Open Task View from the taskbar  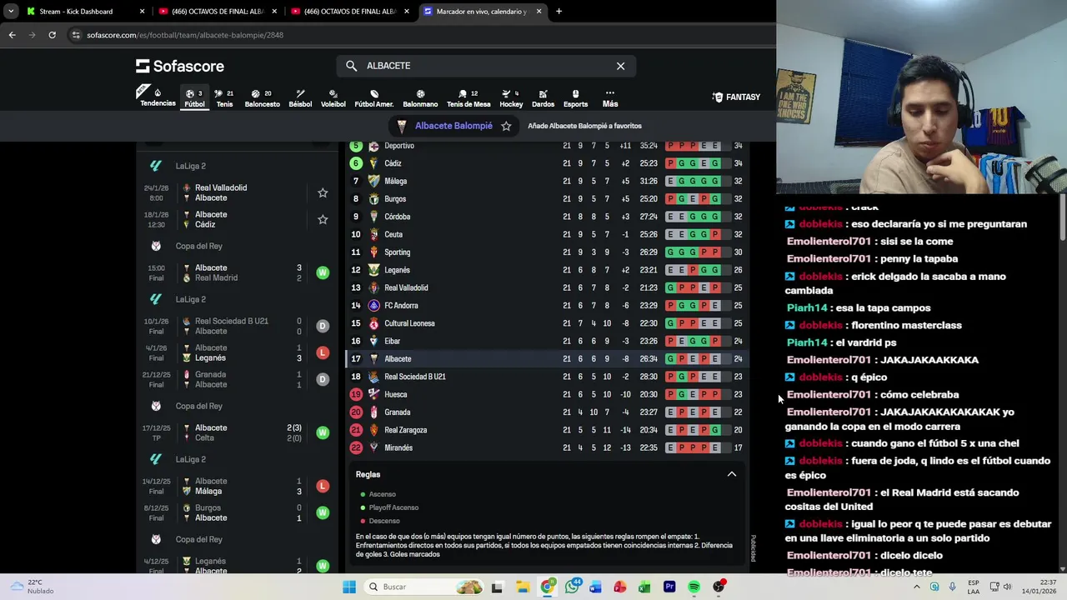pos(497,587)
